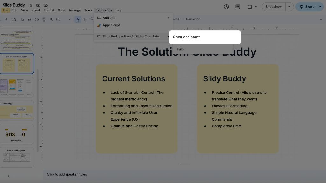Switch to the Transition panel
Screen dimensions: 326x183
pyautogui.click(x=193, y=19)
